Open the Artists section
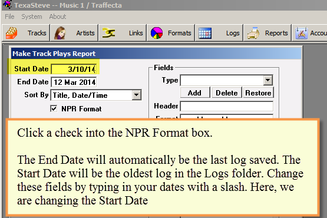327x218 pixels. (x=74, y=33)
